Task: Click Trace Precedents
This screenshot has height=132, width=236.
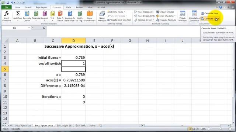Action: [x=144, y=12]
